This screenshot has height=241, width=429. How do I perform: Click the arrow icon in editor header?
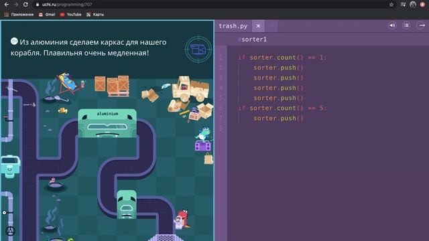point(421,25)
